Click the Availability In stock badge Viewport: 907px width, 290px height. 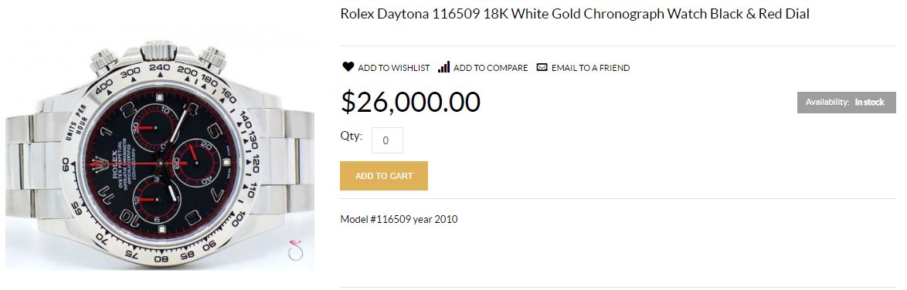(846, 103)
